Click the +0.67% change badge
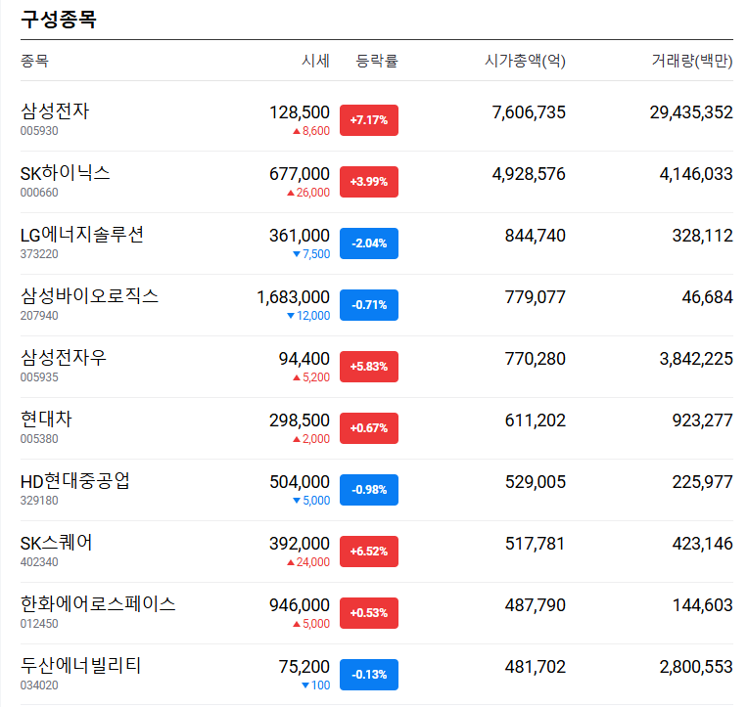The height and width of the screenshot is (707, 748). [x=369, y=428]
